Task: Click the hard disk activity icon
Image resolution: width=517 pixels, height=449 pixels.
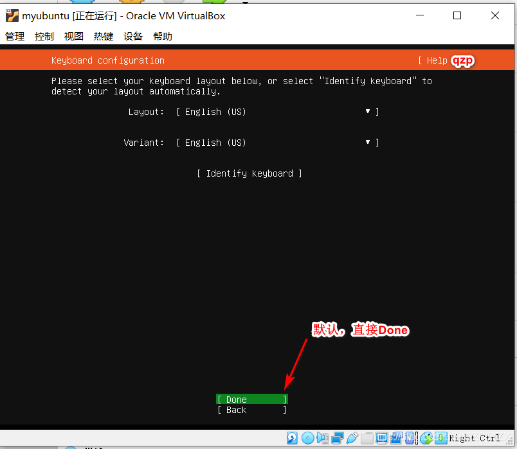Action: 292,438
